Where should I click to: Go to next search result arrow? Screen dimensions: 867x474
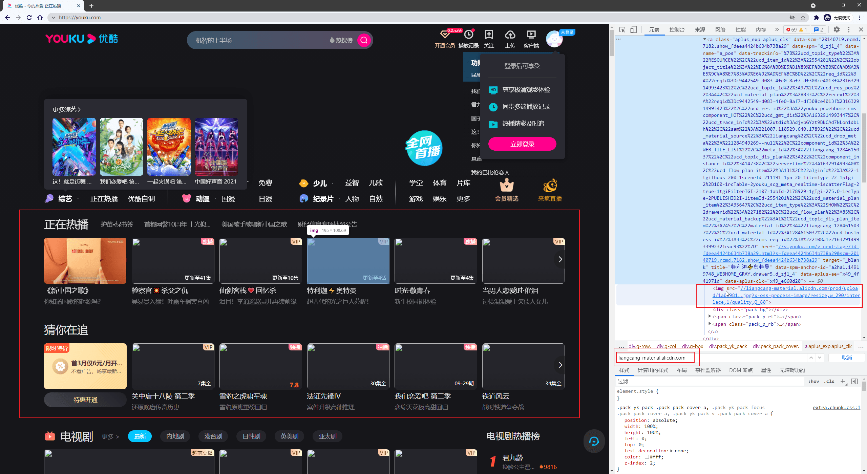point(820,358)
